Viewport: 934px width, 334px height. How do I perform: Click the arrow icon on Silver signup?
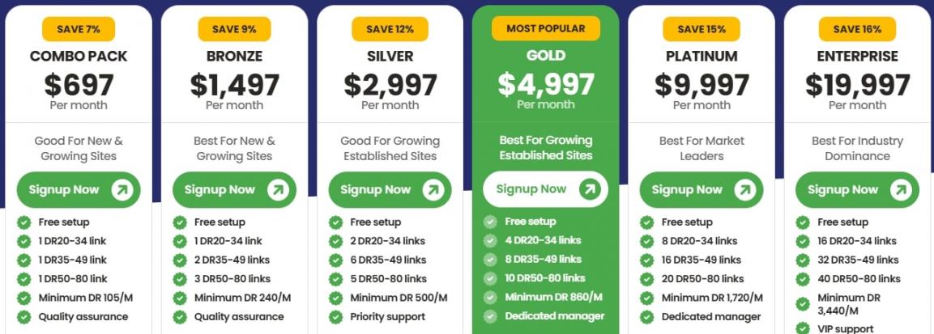[x=433, y=190]
